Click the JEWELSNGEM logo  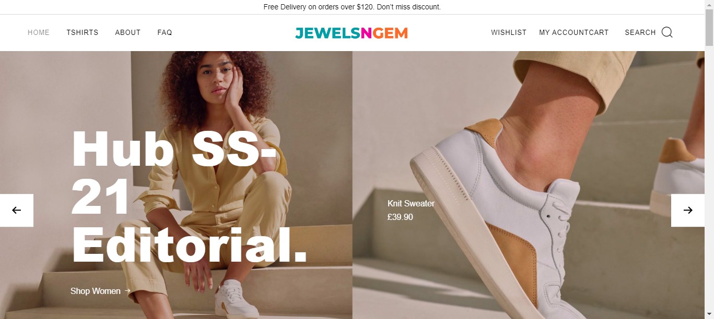352,33
